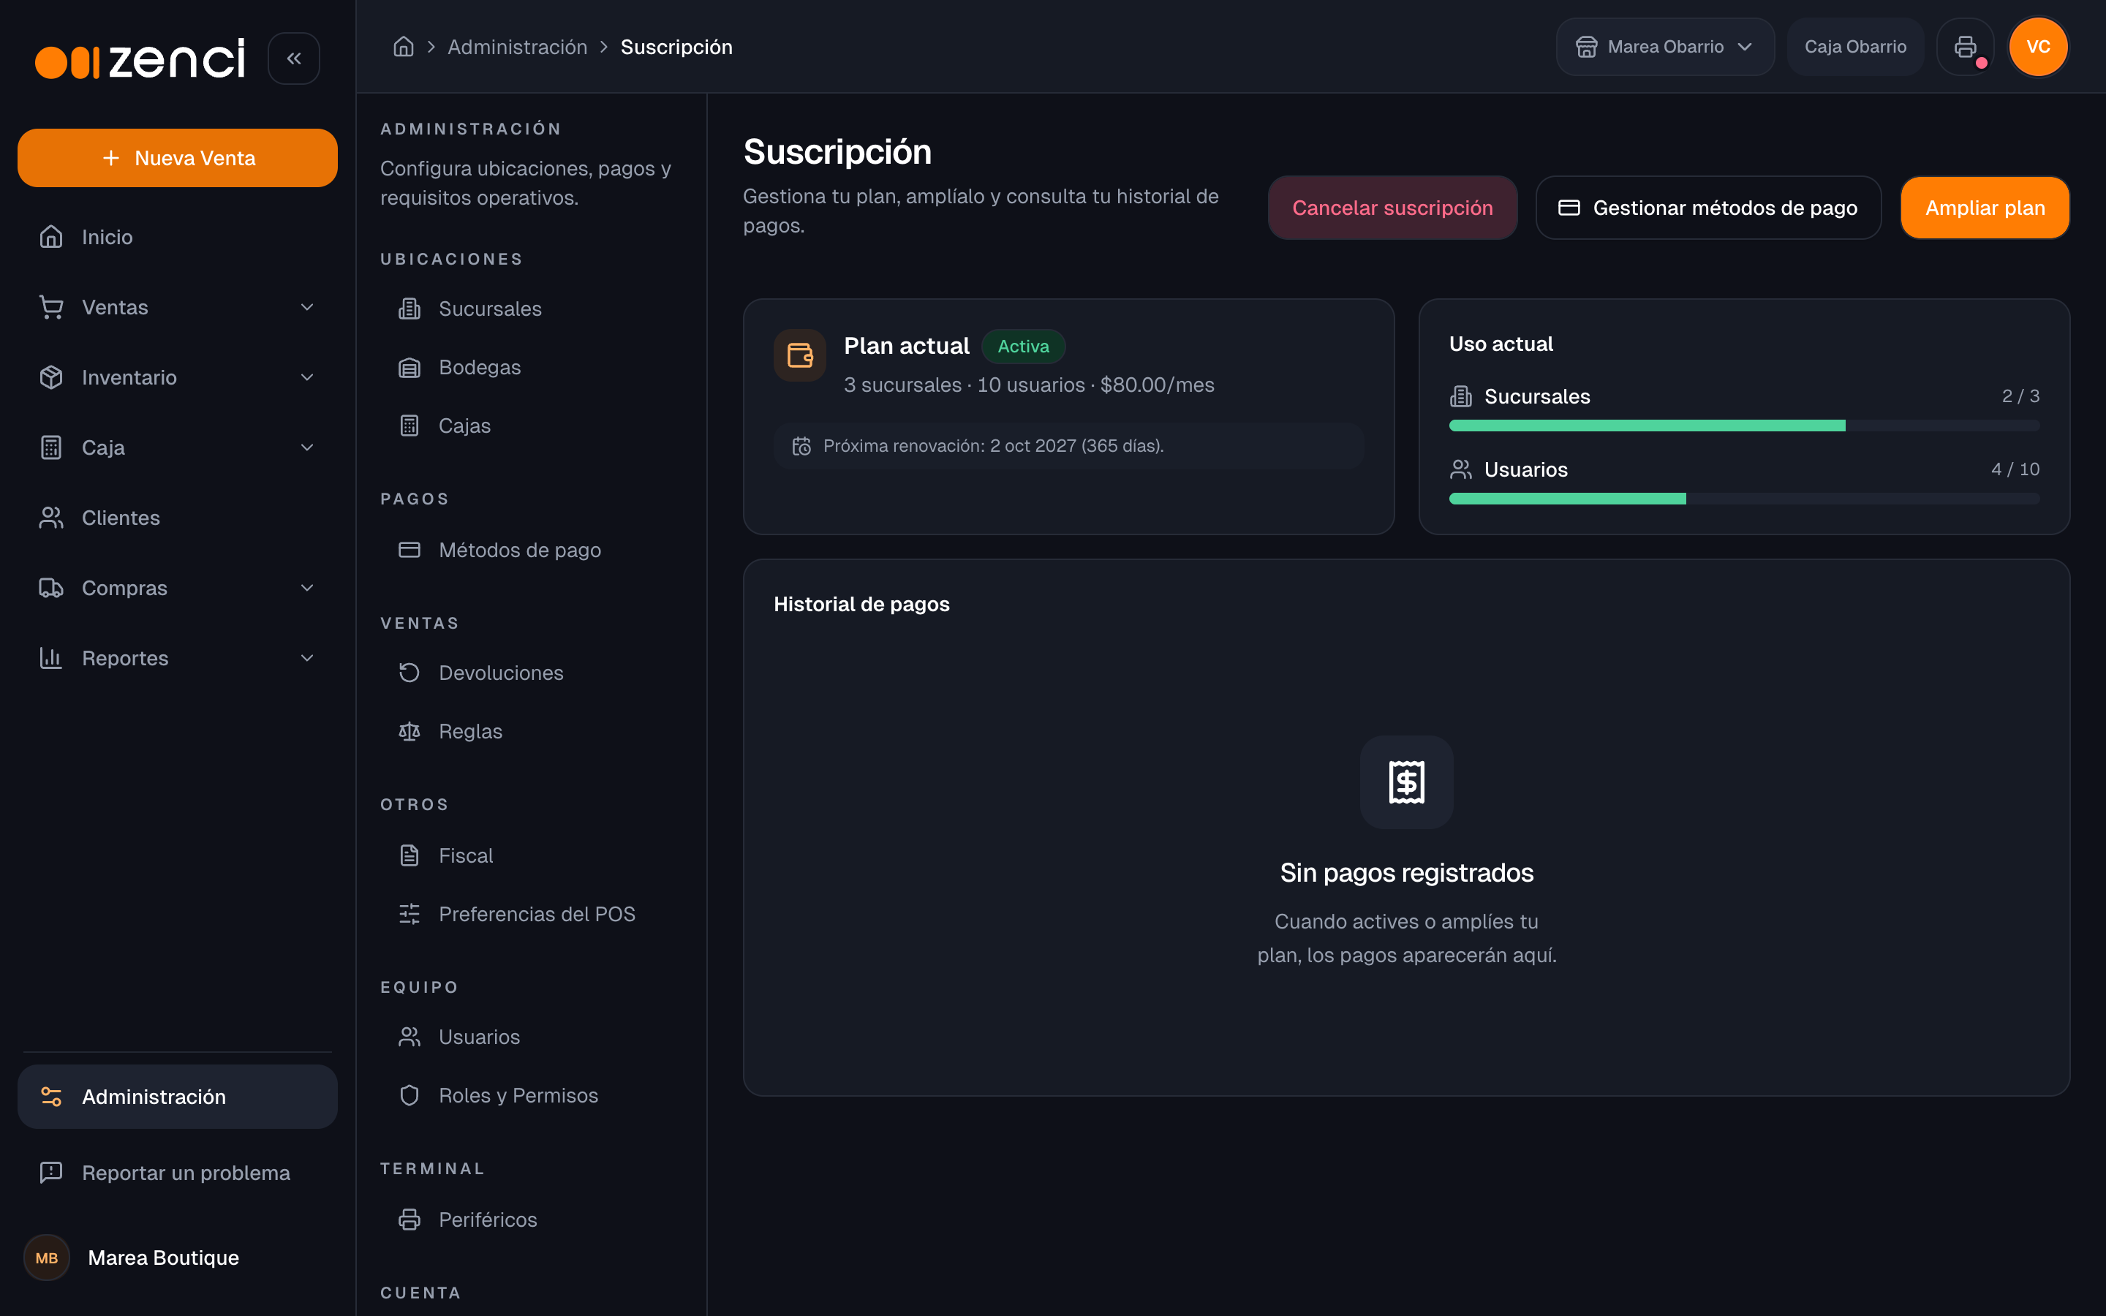Image resolution: width=2106 pixels, height=1316 pixels.
Task: Click Cancelar suscripción
Action: [1392, 208]
